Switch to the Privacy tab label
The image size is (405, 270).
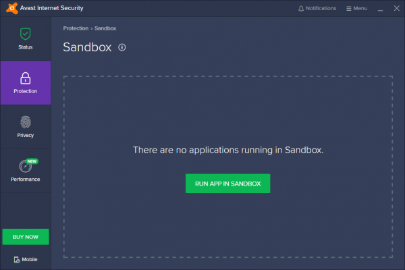[x=26, y=135]
